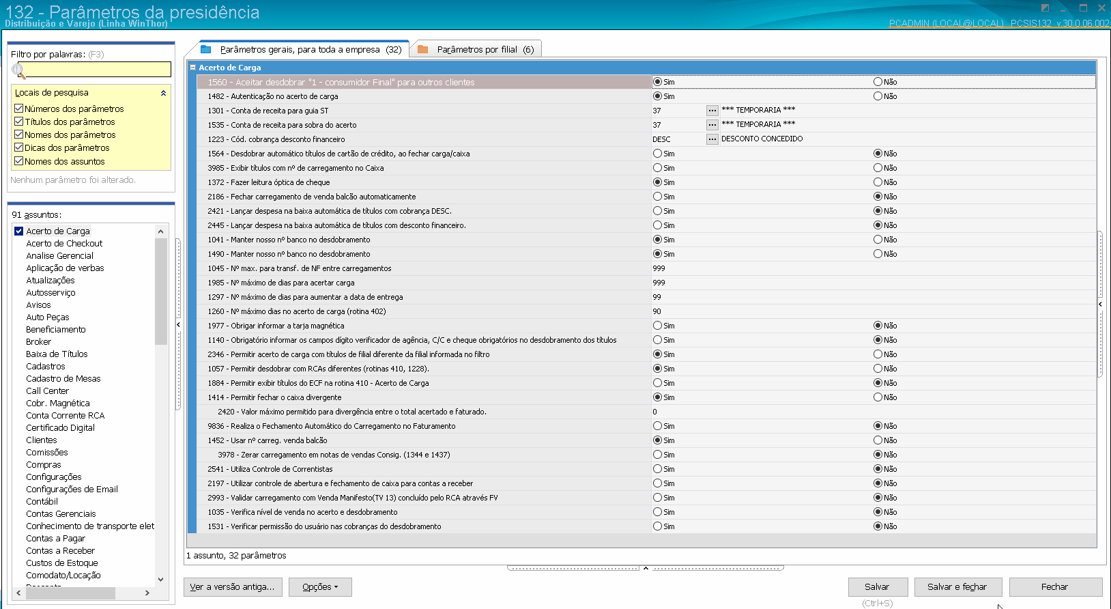Viewport: 1111px width, 609px height.
Task: Select Configurações de Email subject
Action: pyautogui.click(x=72, y=489)
